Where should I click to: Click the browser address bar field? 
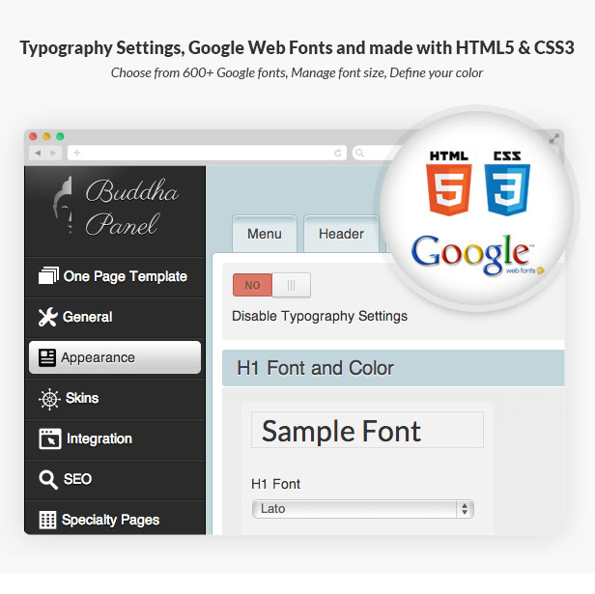[207, 153]
